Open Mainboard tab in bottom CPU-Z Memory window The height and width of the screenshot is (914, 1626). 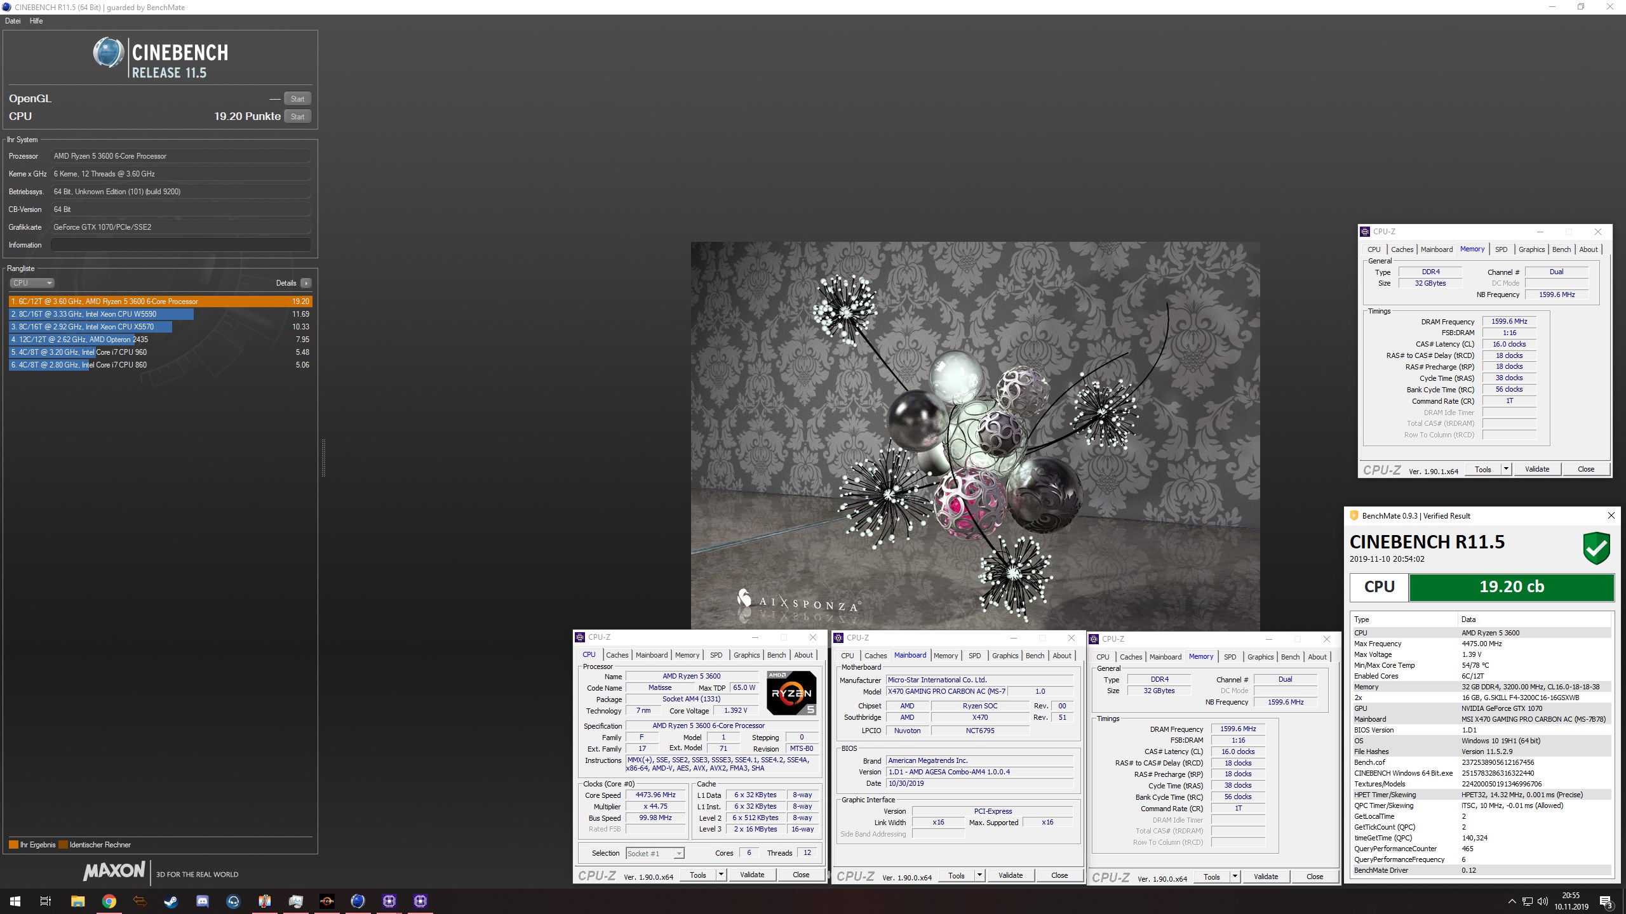(1166, 657)
